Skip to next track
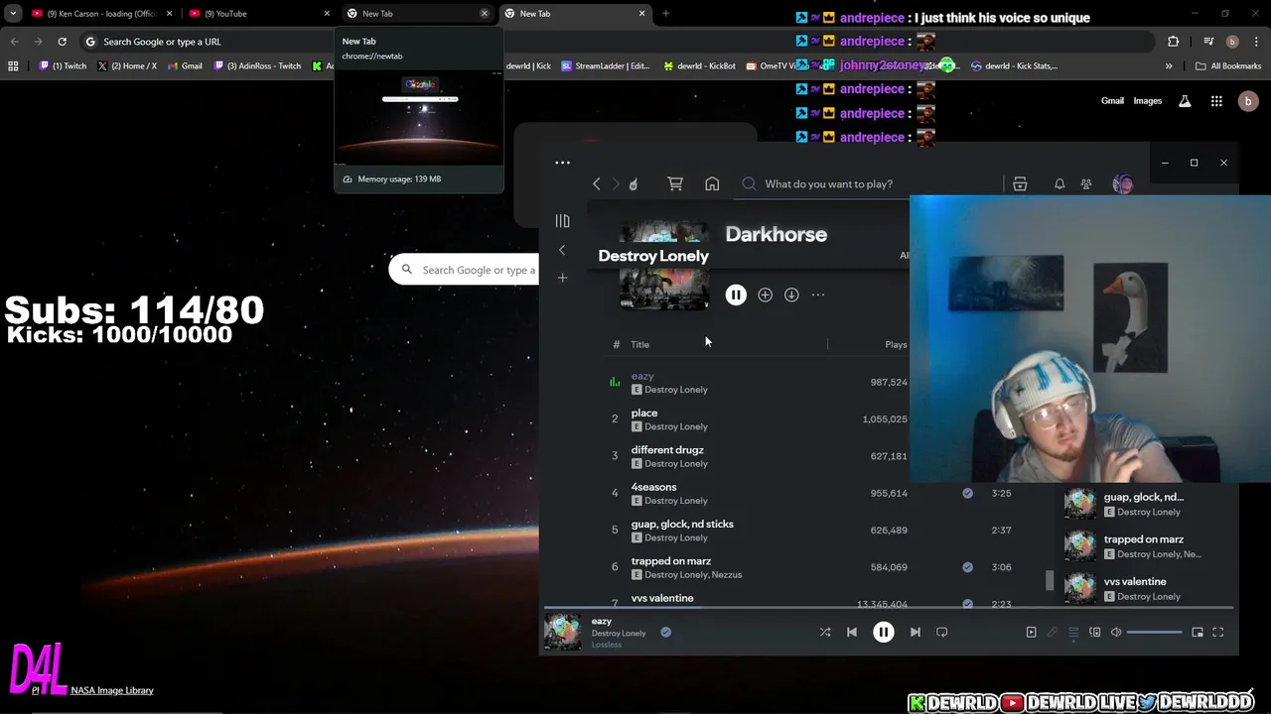The height and width of the screenshot is (714, 1271). [916, 632]
